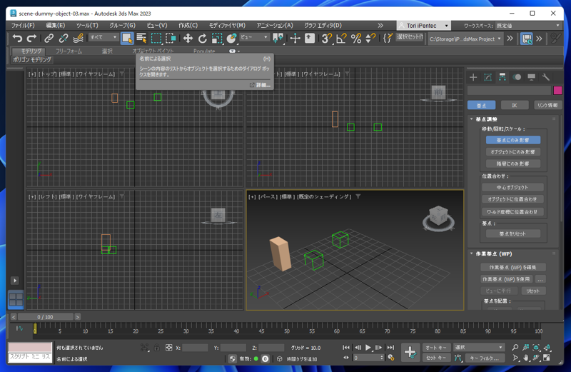Open the Tools menu

pos(87,26)
